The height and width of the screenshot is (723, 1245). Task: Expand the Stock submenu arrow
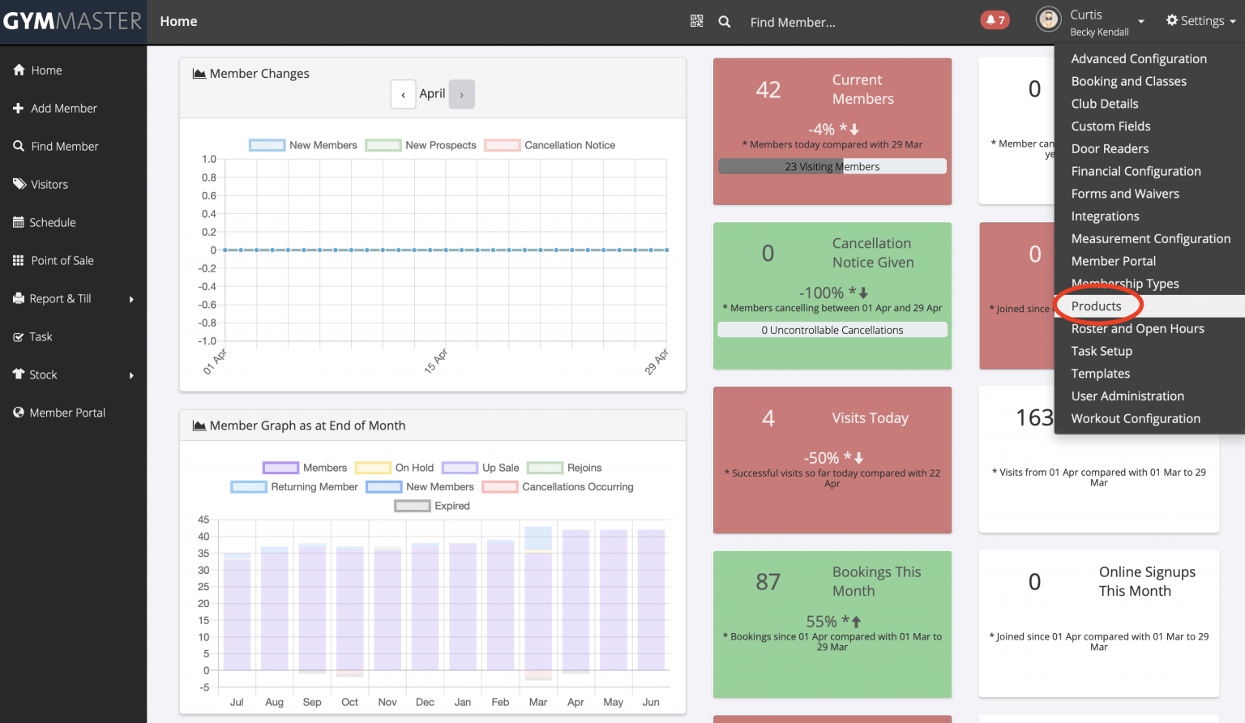click(131, 375)
